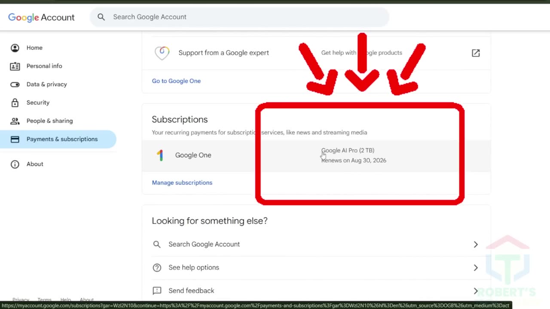Expand chevron on Search Google Account row
The width and height of the screenshot is (550, 309).
476,244
